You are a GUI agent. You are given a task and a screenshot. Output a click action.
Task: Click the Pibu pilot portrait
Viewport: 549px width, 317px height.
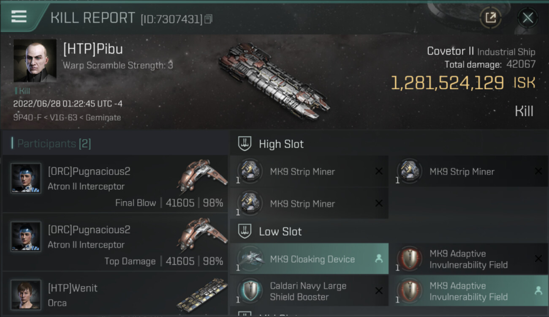35,60
